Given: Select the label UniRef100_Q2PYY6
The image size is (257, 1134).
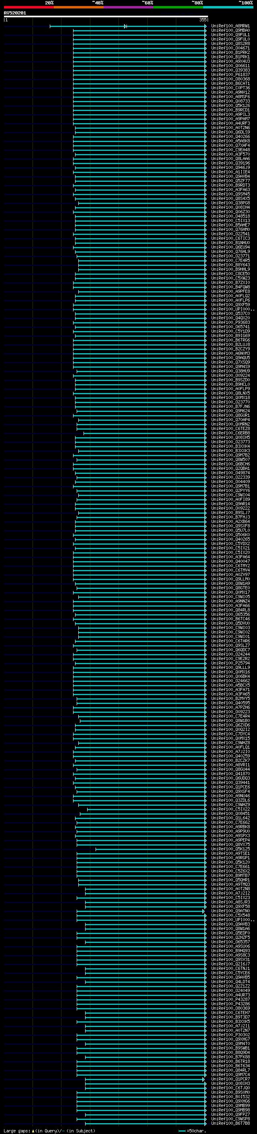Looking at the screenshot, I should (230, 490).
